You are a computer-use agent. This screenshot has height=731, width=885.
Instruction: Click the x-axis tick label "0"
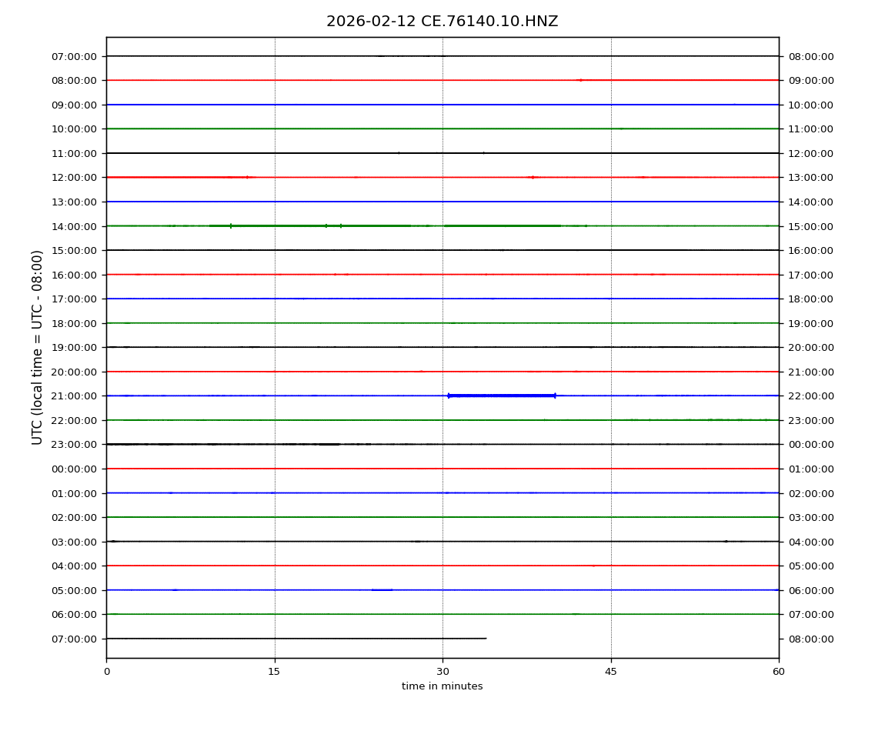click(x=106, y=672)
